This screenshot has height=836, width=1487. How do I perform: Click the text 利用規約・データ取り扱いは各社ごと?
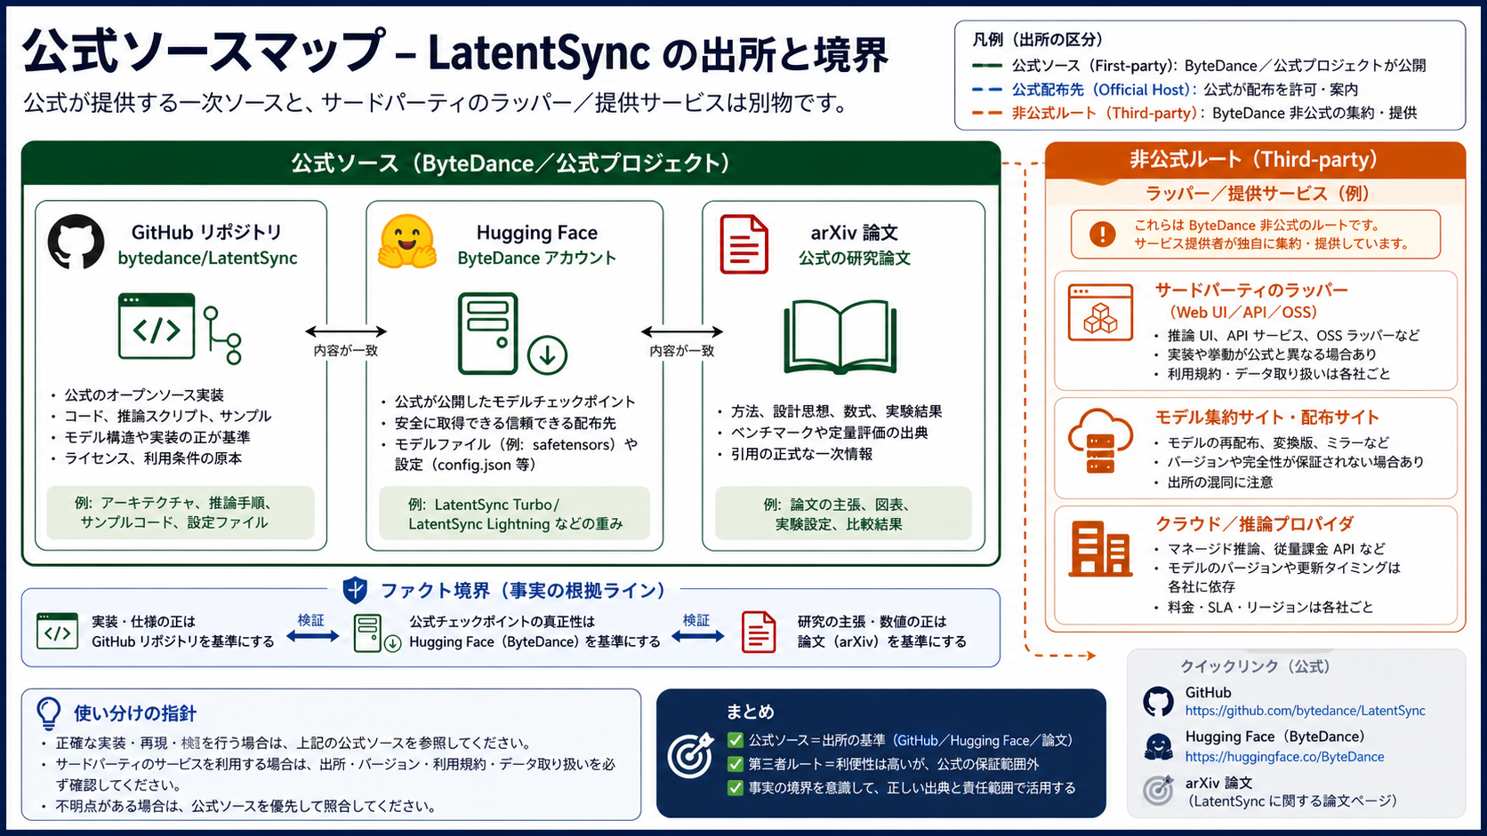tap(1279, 374)
